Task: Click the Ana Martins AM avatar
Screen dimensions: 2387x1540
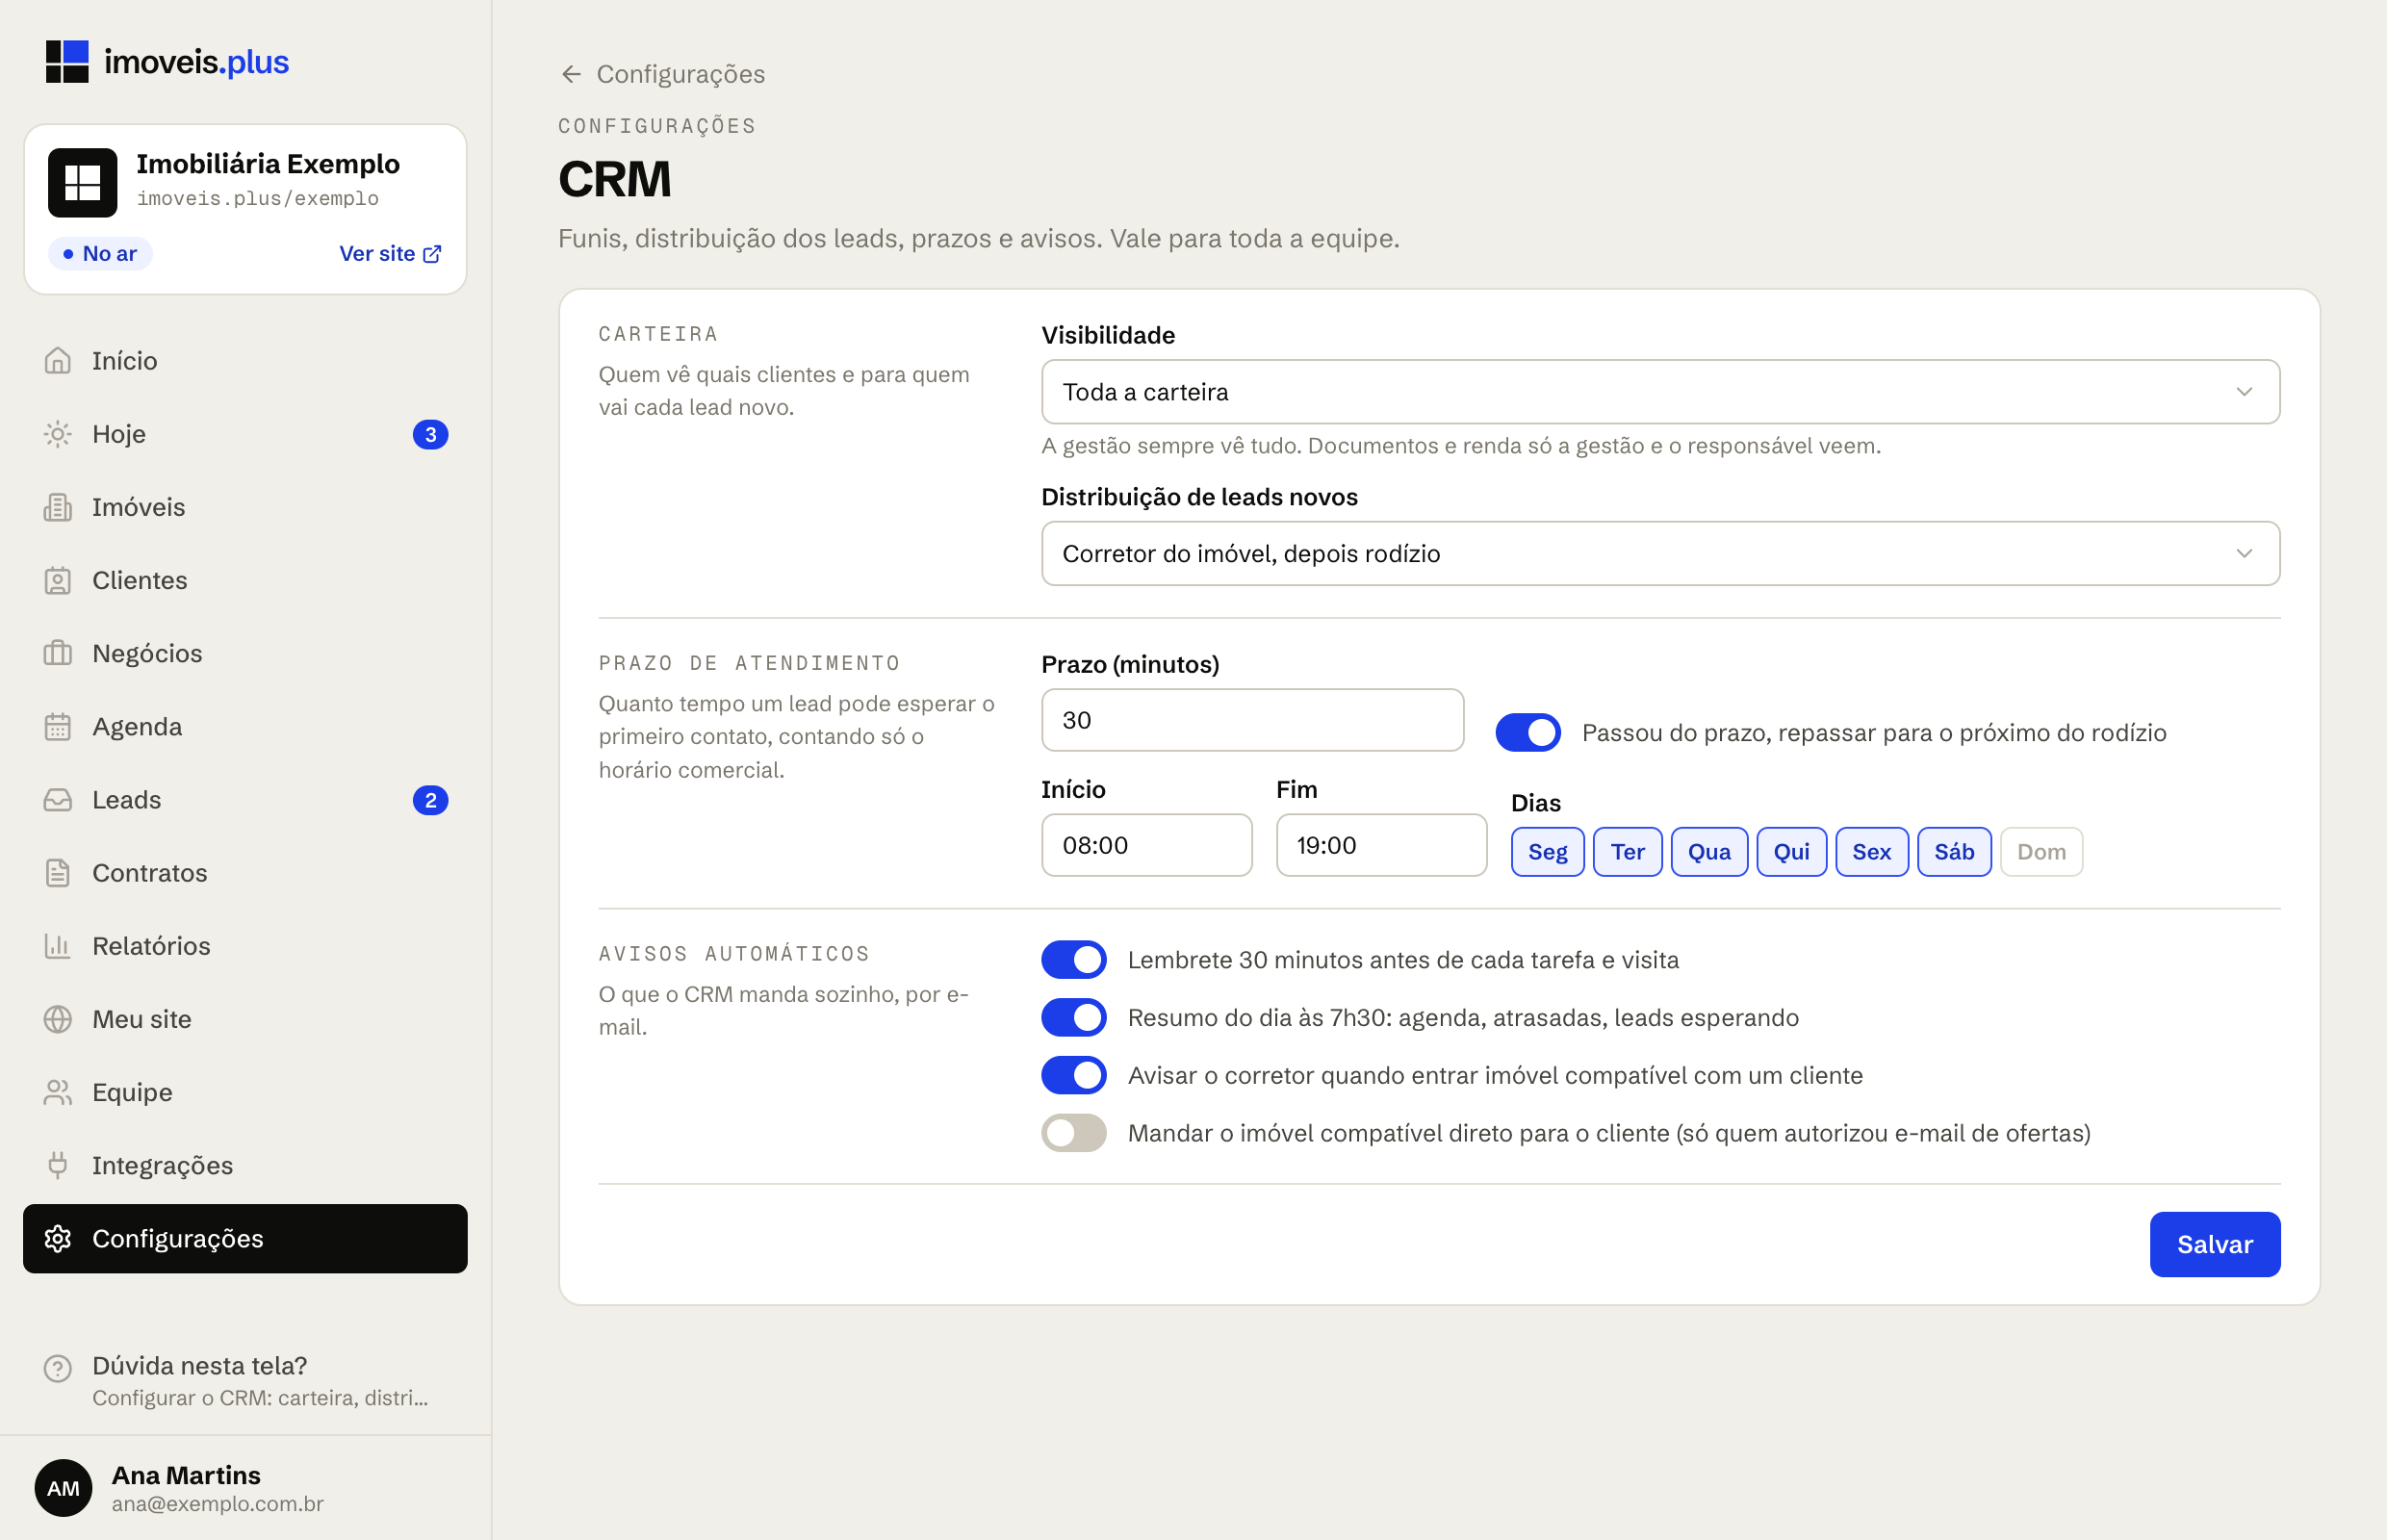Action: tap(63, 1488)
